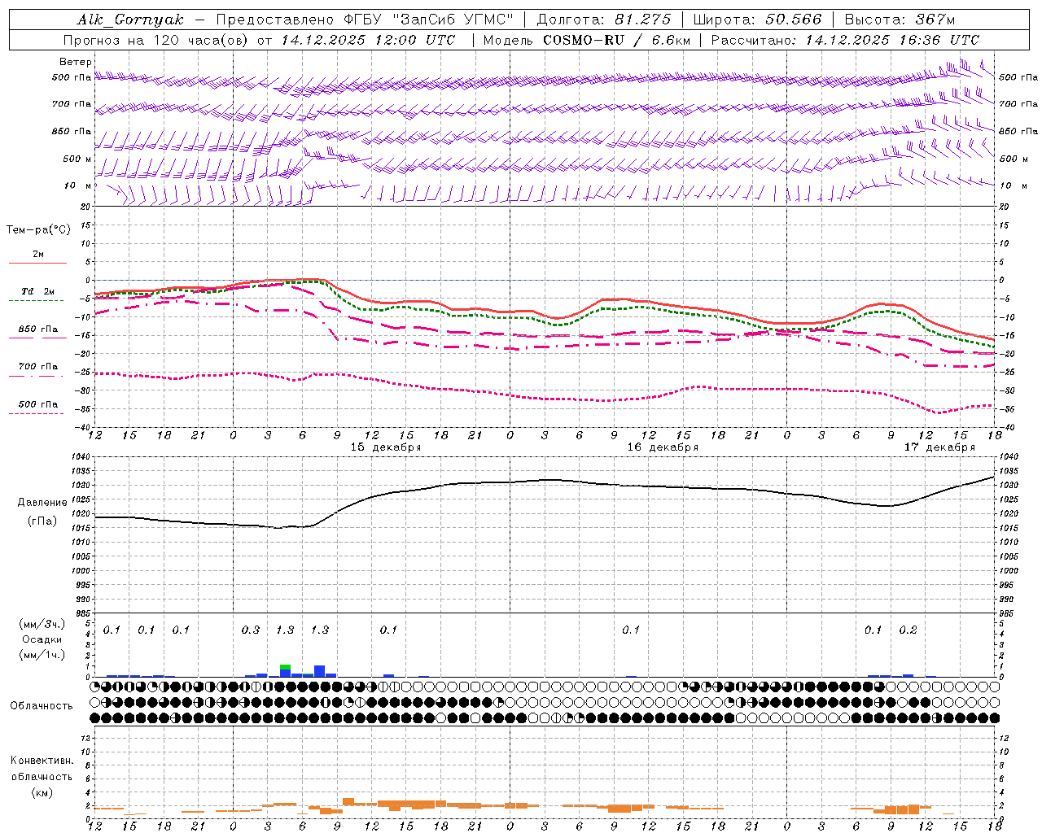Screen dimensions: 1042x833
Task: Click the Ветер wind panel label
Action: [76, 62]
